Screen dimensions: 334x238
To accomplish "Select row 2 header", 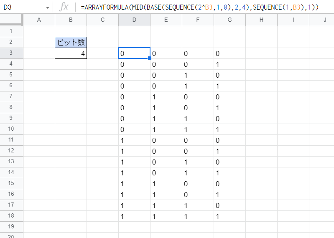I will coord(11,42).
